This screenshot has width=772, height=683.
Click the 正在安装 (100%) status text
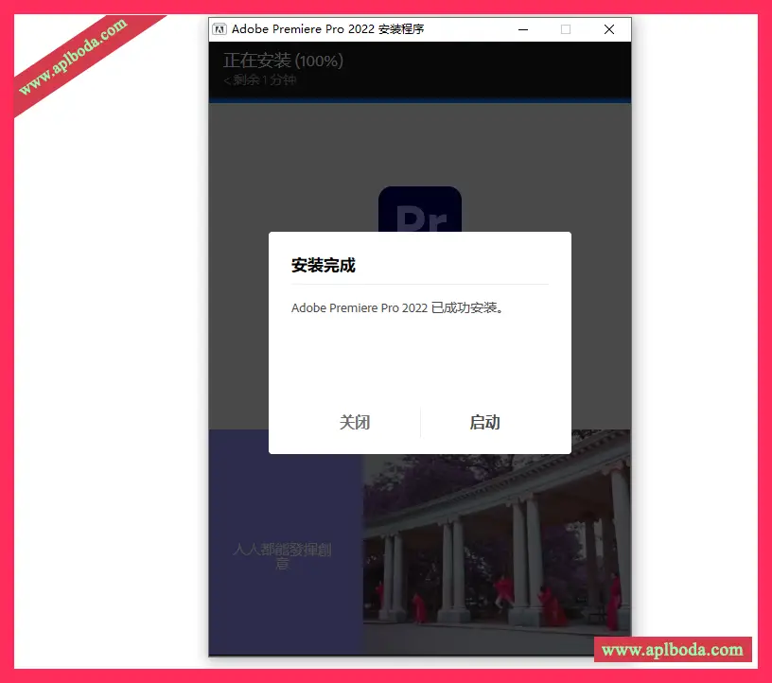coord(283,61)
